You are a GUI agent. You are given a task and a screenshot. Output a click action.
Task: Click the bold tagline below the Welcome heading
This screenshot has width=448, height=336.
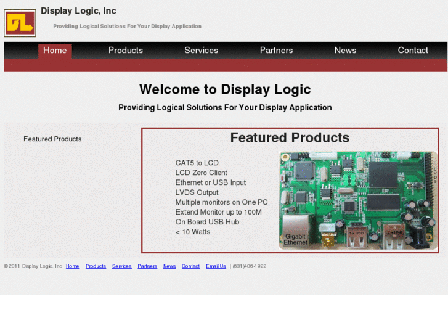(x=225, y=107)
